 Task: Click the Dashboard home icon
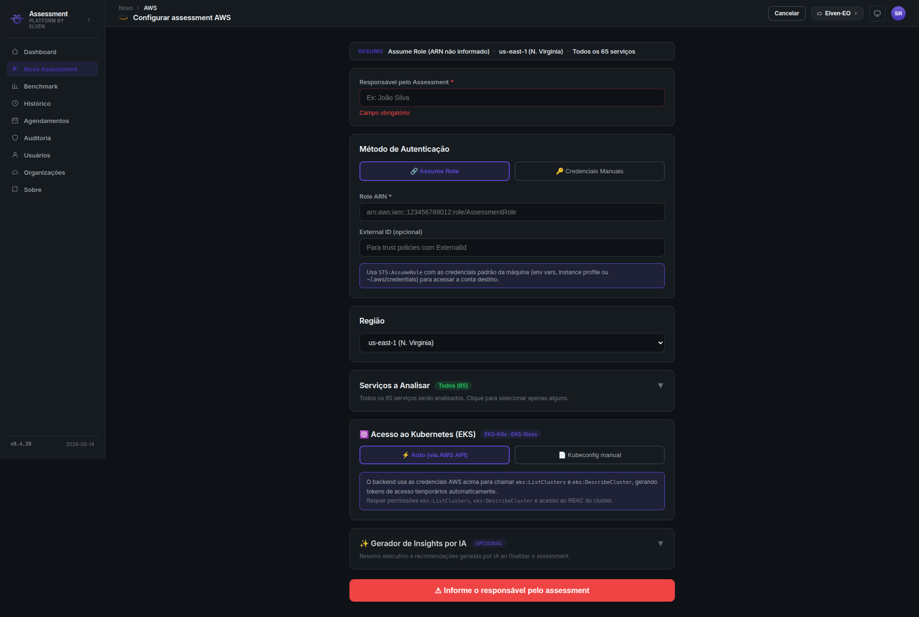click(15, 52)
